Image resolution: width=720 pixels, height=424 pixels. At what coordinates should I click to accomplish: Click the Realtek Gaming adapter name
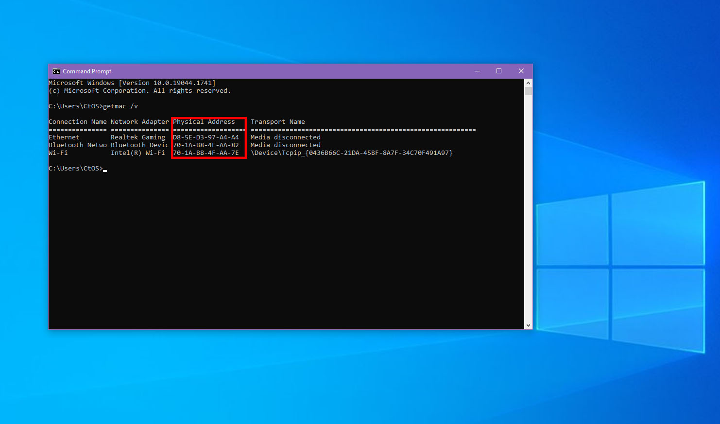click(137, 137)
